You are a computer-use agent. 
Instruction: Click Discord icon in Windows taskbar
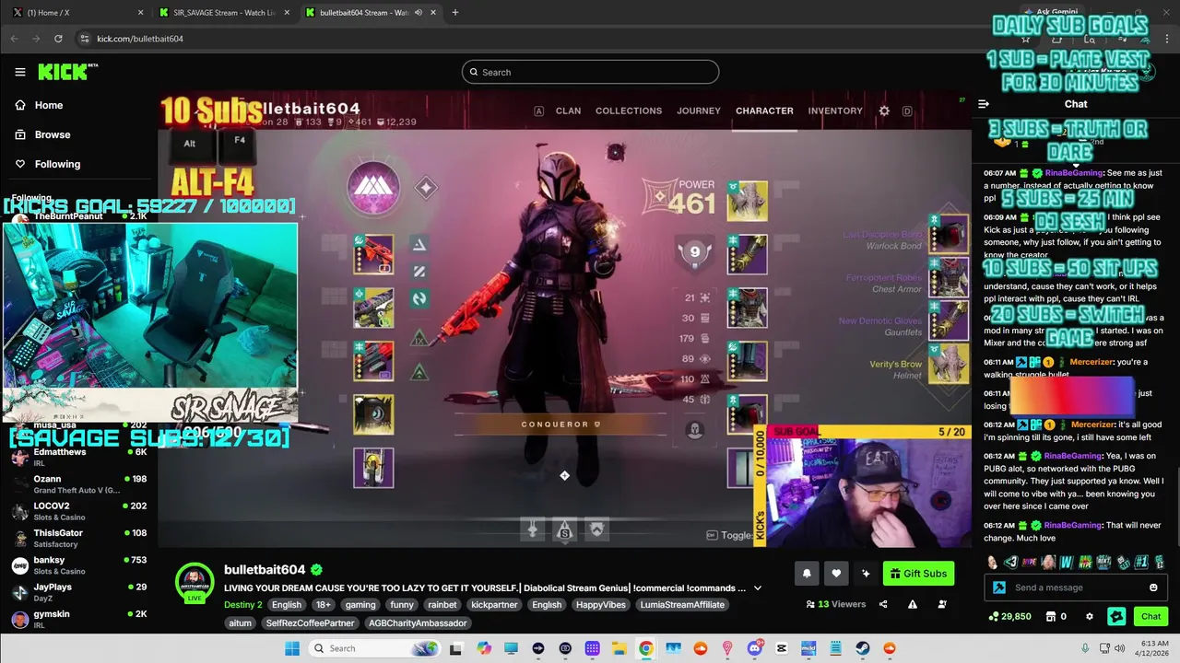tap(755, 648)
